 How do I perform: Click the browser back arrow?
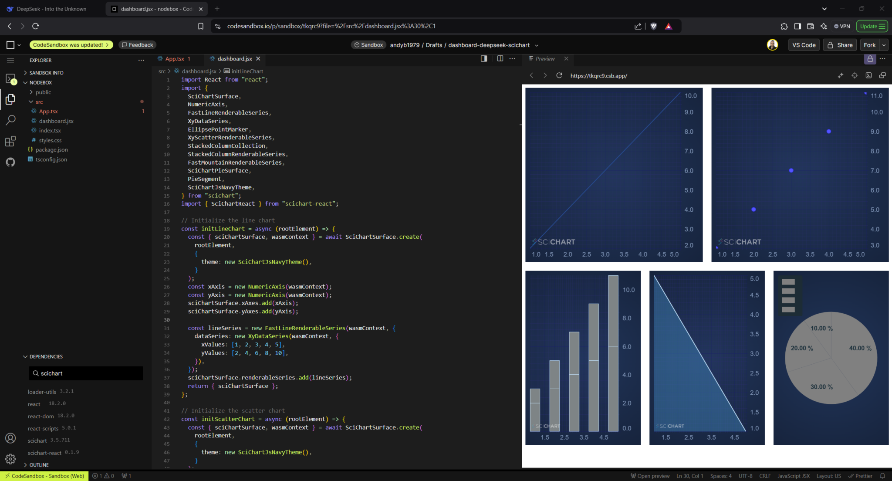[10, 26]
